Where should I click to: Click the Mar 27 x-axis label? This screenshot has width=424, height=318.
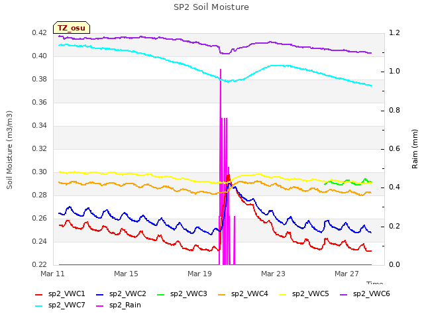[x=346, y=274]
